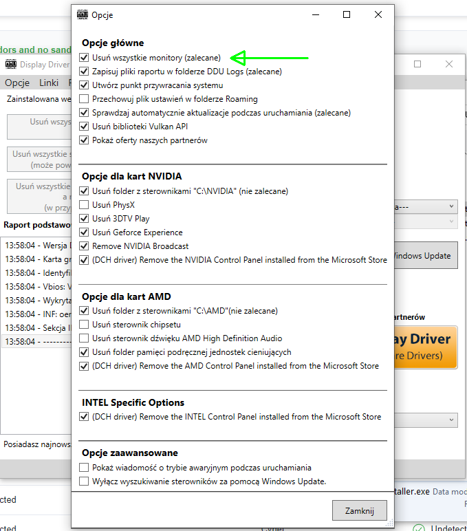
Task: Select log row '13:58:04 - Karta gr'
Action: click(x=36, y=259)
